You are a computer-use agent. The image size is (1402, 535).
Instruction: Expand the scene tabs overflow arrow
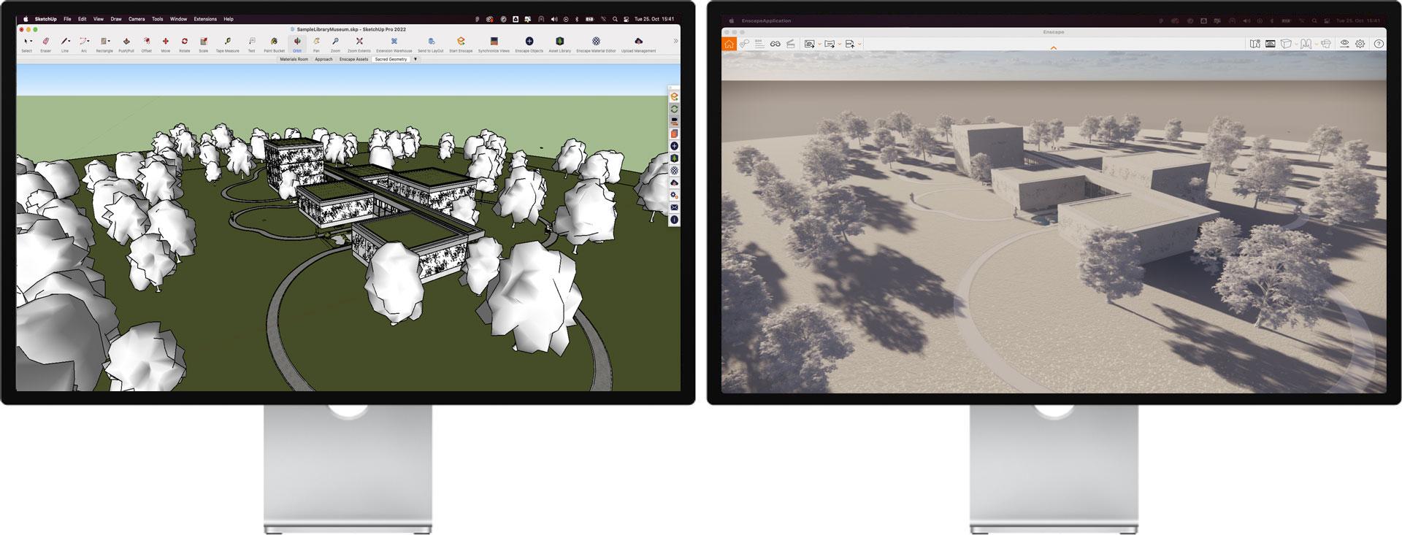tap(415, 59)
